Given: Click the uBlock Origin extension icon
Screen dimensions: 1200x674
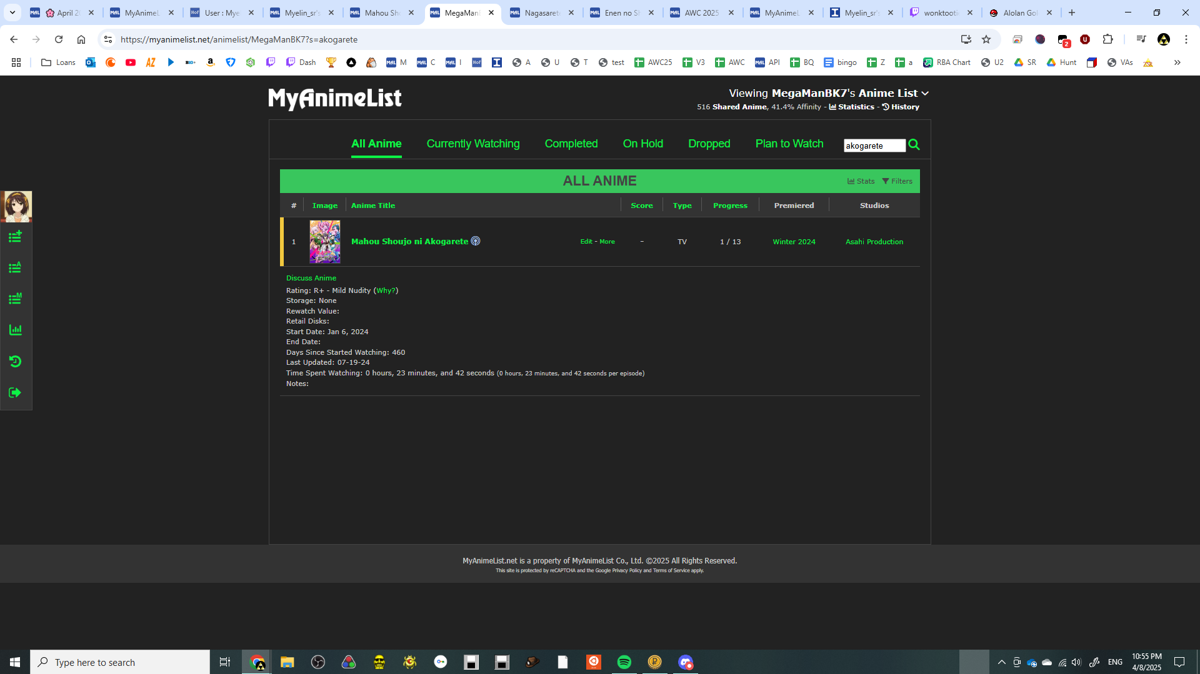Looking at the screenshot, I should (1085, 39).
